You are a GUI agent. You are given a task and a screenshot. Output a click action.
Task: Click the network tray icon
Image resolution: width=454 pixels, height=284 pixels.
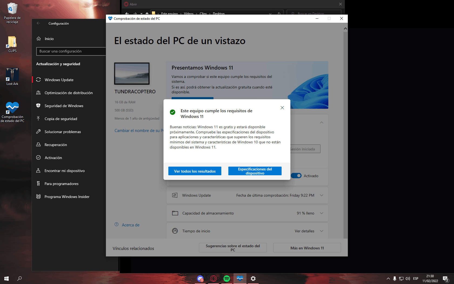click(401, 278)
